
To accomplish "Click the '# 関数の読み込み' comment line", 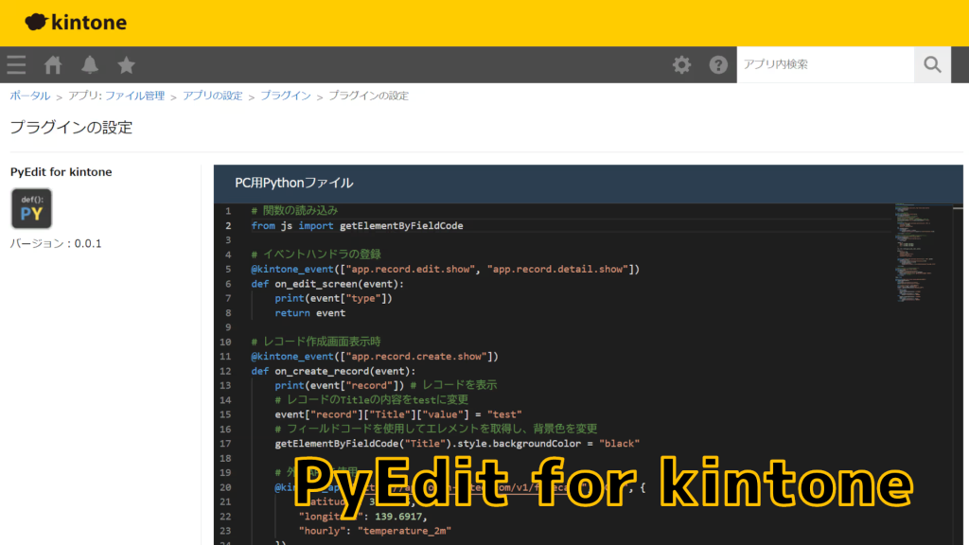I will point(295,211).
